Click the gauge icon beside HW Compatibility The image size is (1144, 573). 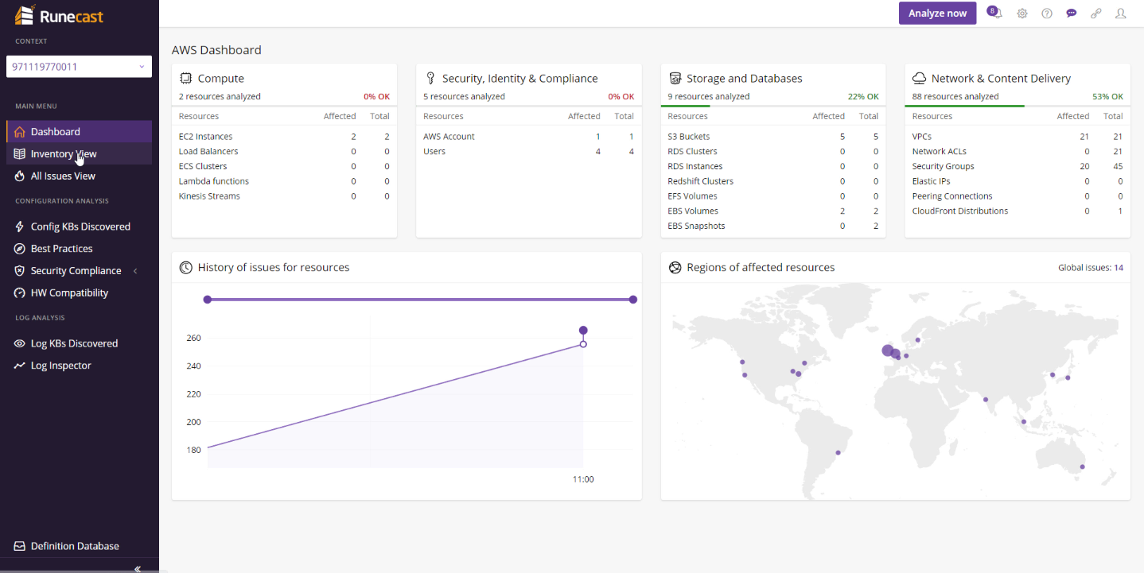coord(20,293)
